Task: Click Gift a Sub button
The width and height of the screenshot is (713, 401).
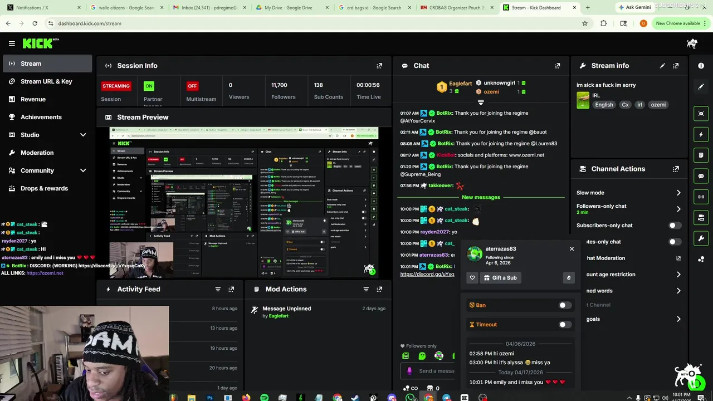Action: pyautogui.click(x=500, y=278)
